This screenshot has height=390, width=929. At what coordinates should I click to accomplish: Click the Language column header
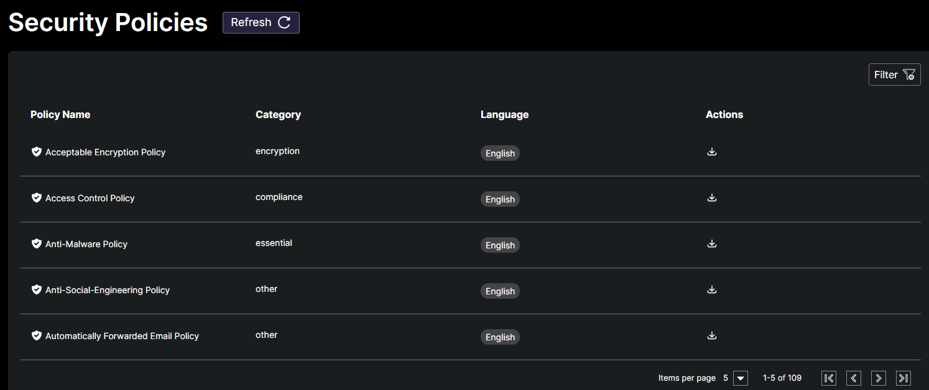click(504, 114)
